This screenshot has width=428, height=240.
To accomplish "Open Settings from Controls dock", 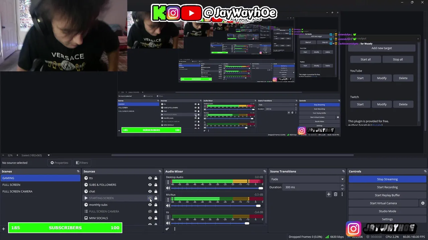I will tap(387, 219).
